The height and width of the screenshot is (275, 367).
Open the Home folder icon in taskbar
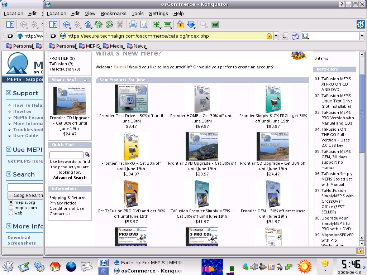[x=55, y=266]
